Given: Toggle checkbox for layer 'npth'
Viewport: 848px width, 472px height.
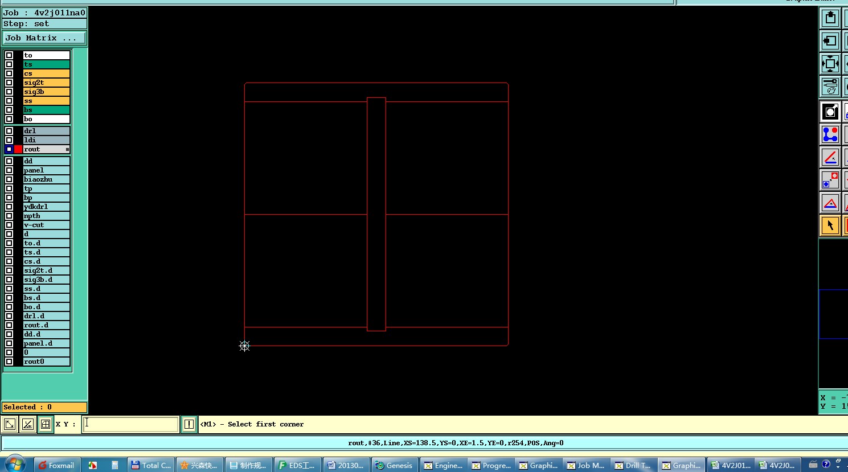Looking at the screenshot, I should click(9, 216).
